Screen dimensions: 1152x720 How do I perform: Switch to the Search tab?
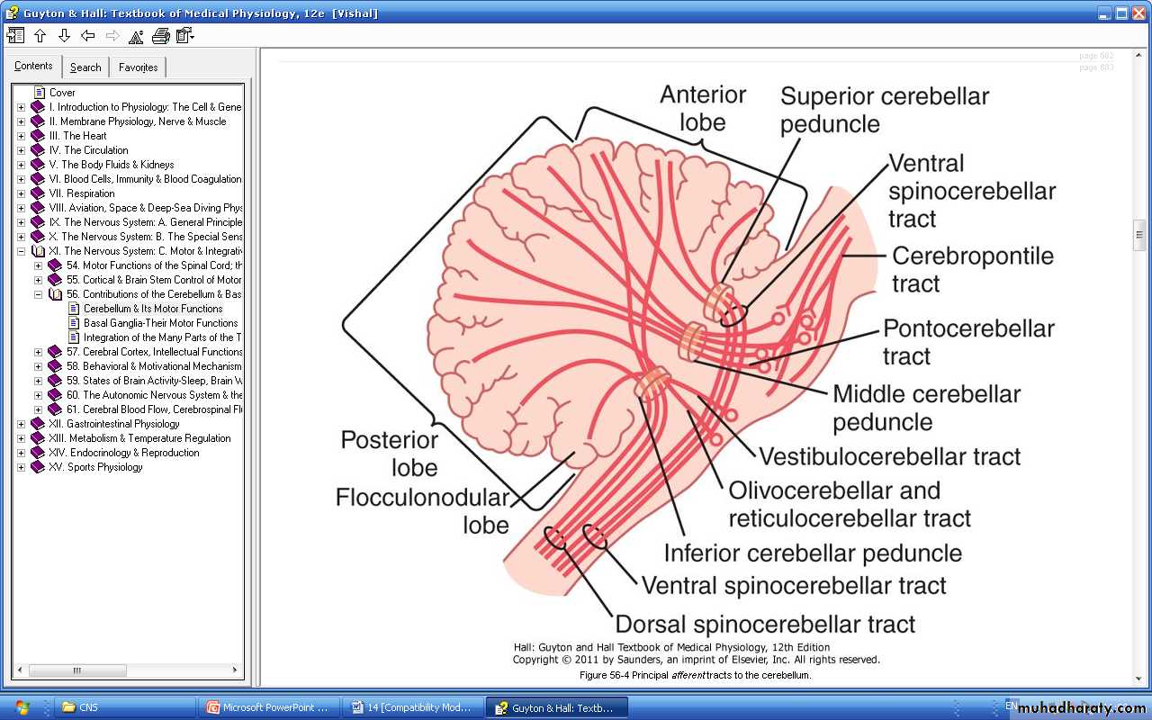pyautogui.click(x=85, y=67)
